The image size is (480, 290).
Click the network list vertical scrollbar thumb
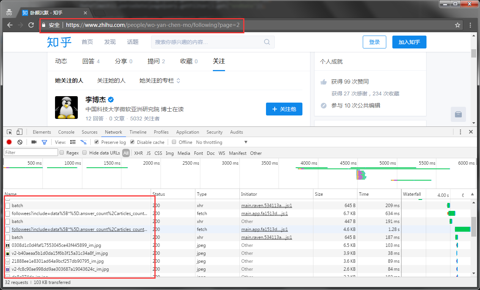click(474, 227)
